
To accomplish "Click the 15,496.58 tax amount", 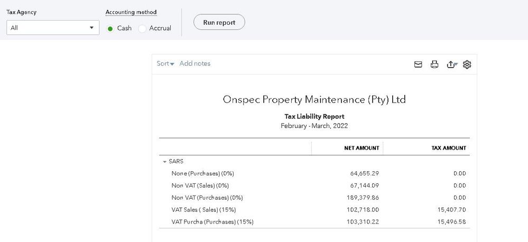I will coord(451,222).
